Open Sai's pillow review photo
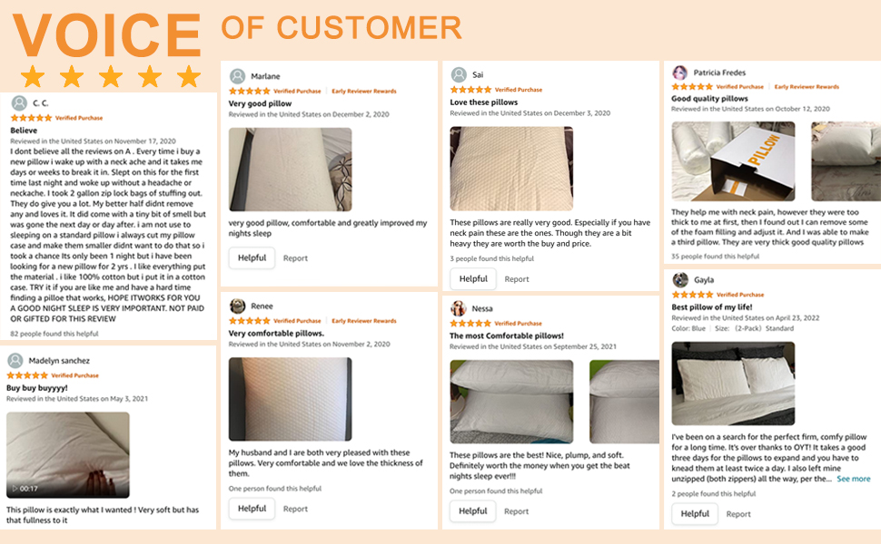The width and height of the screenshot is (881, 544). coord(511,169)
